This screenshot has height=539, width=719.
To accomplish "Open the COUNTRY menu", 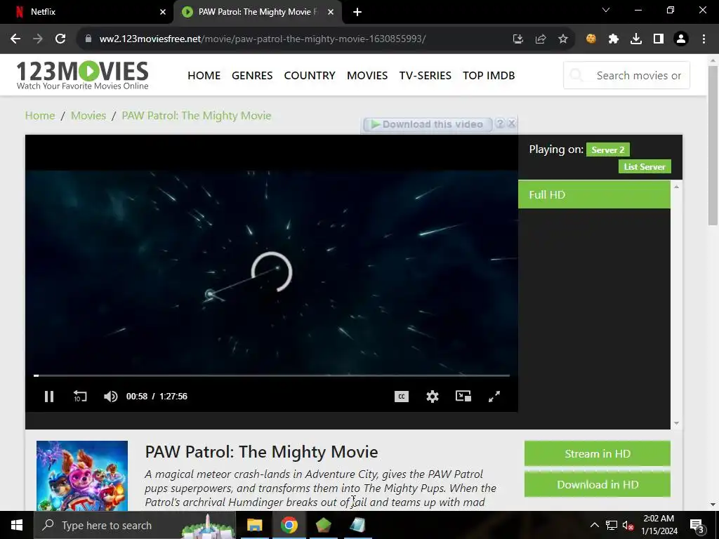I will click(x=310, y=76).
